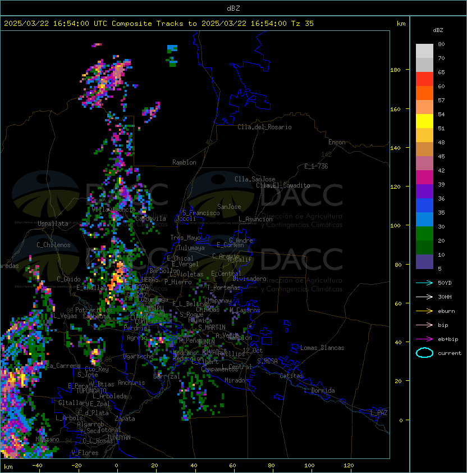Image resolution: width=467 pixels, height=473 pixels.
Task: Click the 'eburn' legend label
Action: click(x=446, y=311)
